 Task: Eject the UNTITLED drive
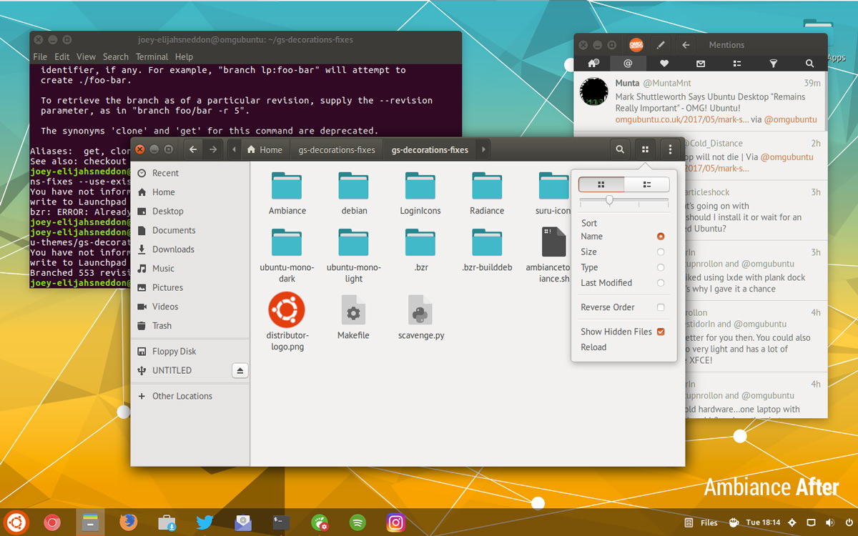click(x=240, y=370)
